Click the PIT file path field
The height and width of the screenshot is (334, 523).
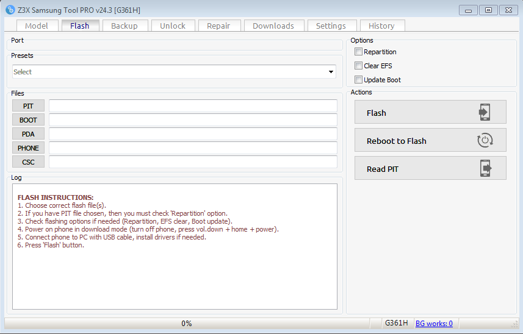193,106
